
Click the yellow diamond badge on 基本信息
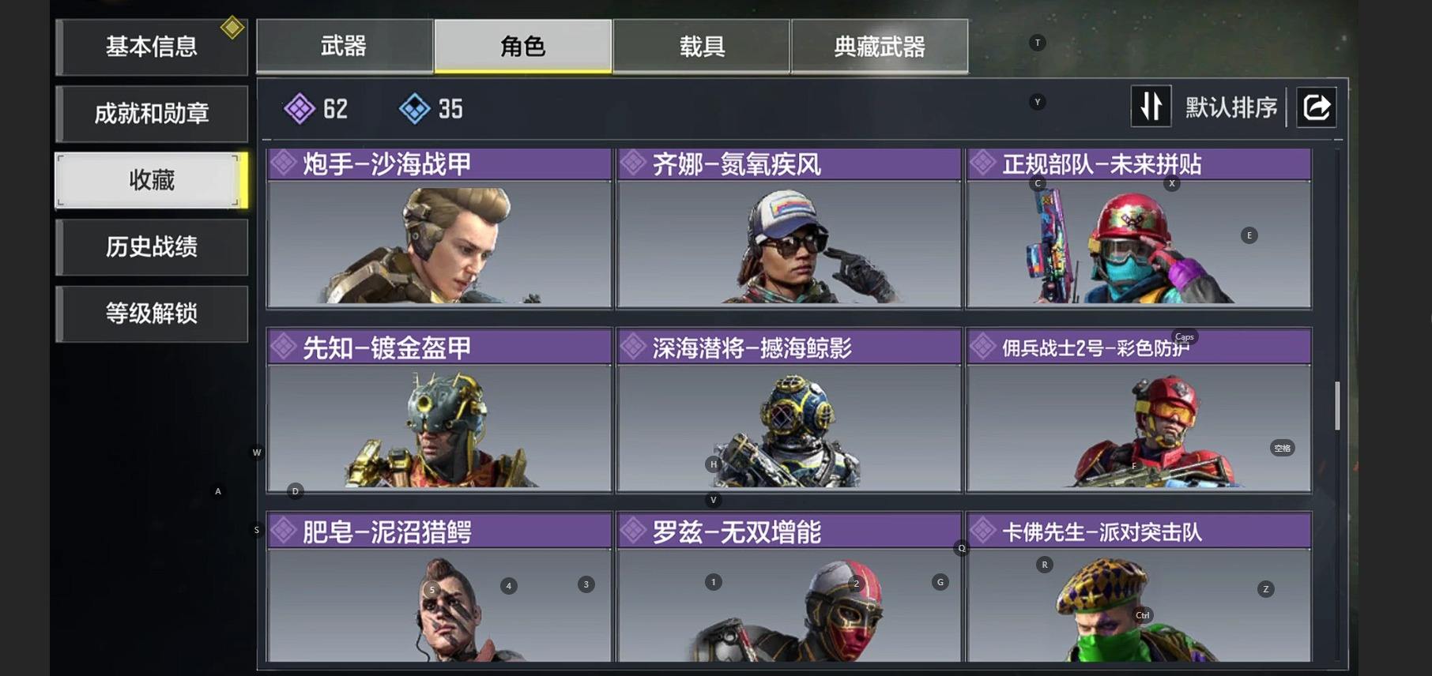[x=232, y=28]
